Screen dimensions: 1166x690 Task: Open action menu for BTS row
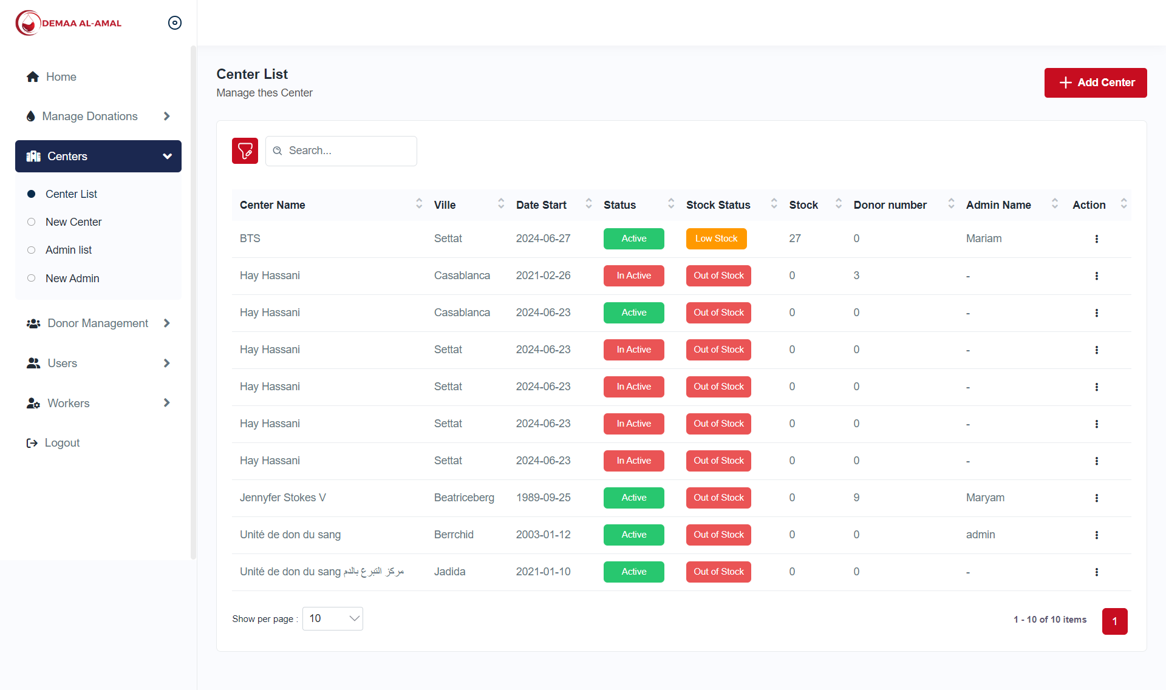[x=1097, y=239]
